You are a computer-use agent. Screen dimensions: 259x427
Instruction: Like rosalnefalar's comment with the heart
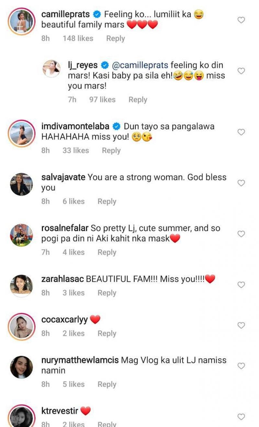[241, 234]
